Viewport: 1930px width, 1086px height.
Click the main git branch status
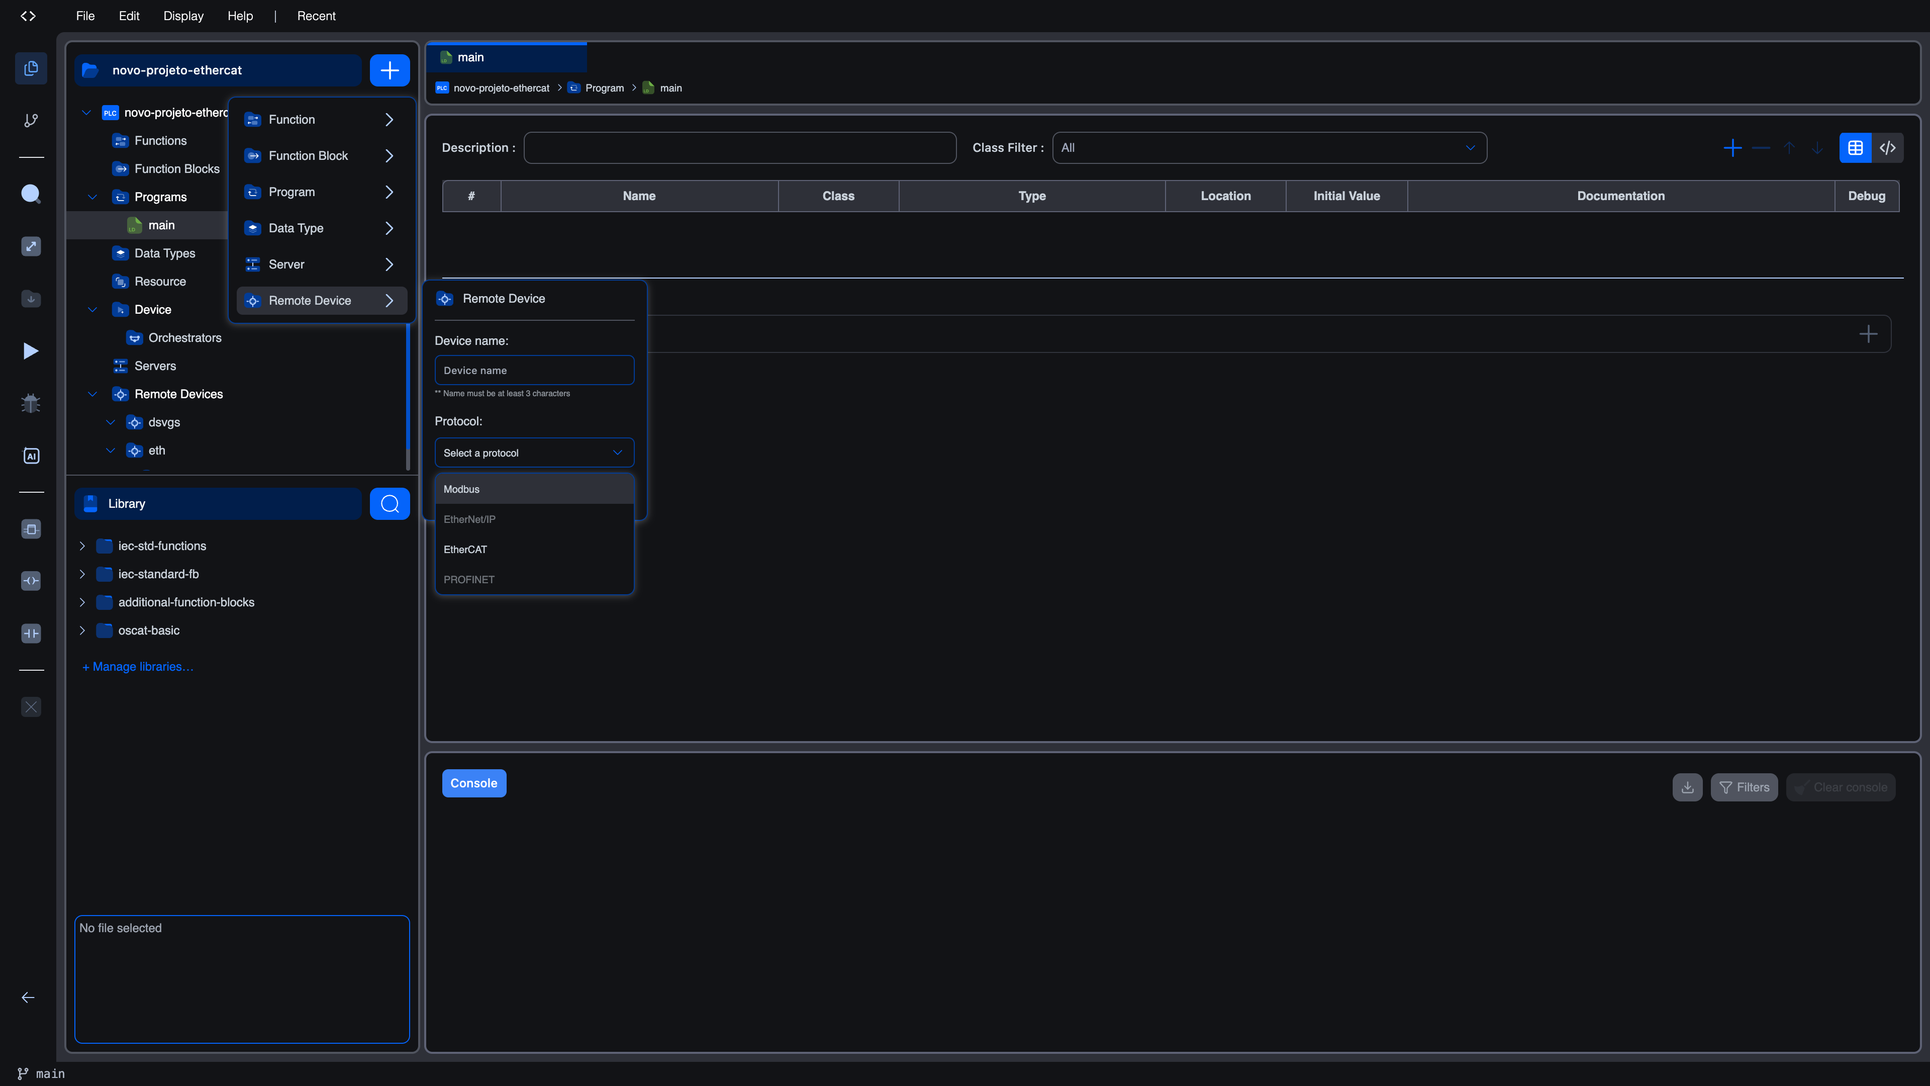[41, 1073]
